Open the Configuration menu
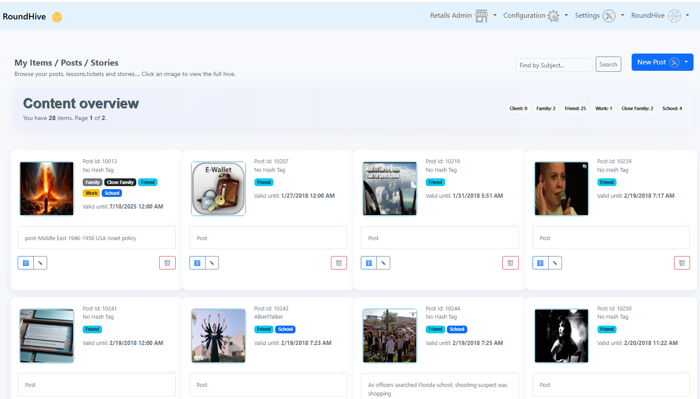This screenshot has width=700, height=399. (x=535, y=16)
